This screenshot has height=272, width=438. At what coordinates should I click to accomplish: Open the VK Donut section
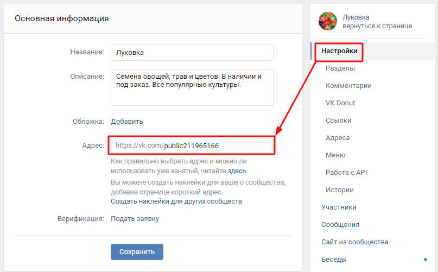coord(340,103)
